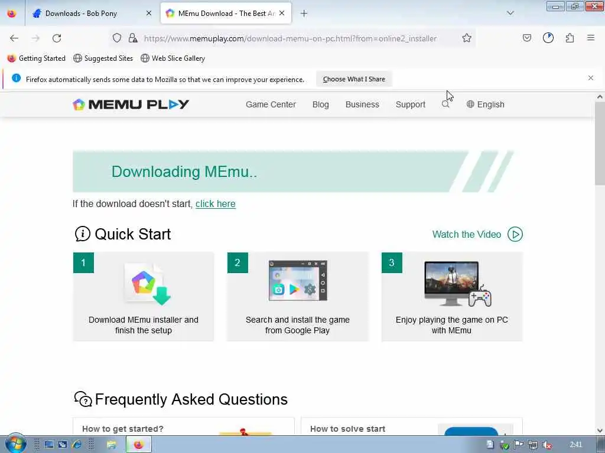Show the downloads progress indicator
605x453 pixels.
(548, 38)
